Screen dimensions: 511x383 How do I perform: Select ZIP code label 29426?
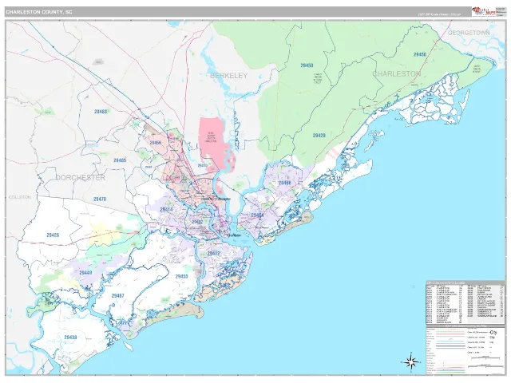53,235
